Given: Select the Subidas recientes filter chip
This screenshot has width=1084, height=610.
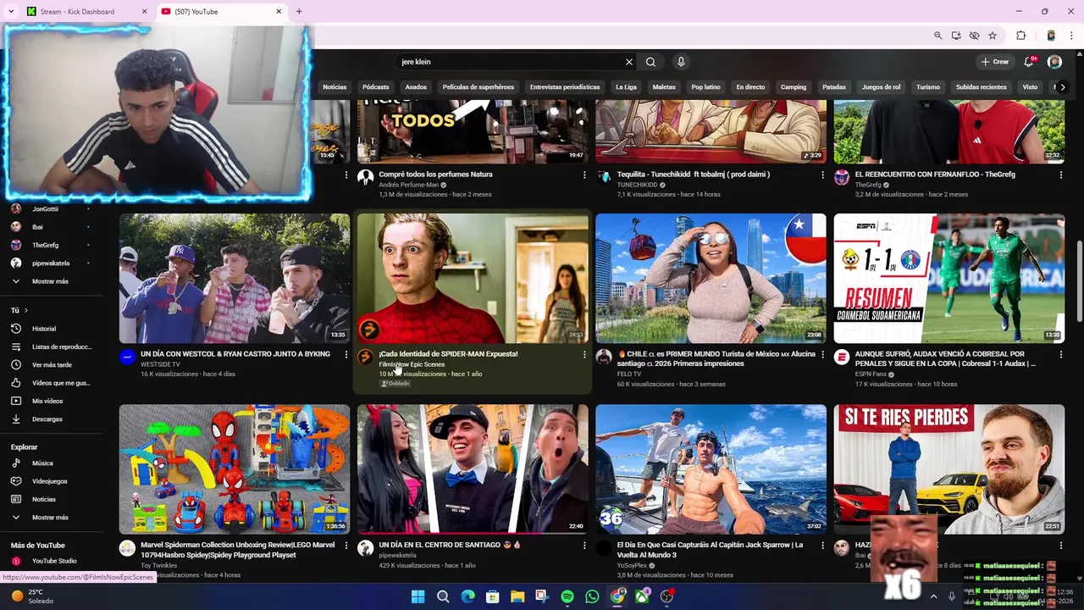Looking at the screenshot, I should coord(982,87).
